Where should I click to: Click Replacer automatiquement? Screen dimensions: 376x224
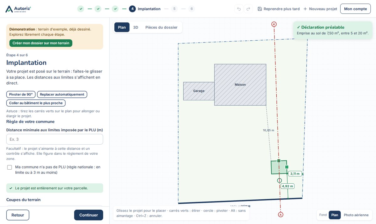(x=62, y=94)
